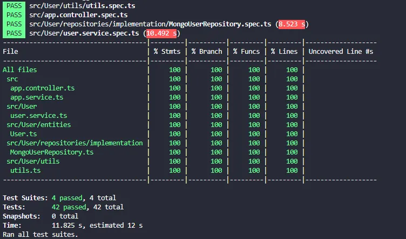Click the 10.492 s duration highlight
This screenshot has height=239, width=406.
[x=161, y=33]
